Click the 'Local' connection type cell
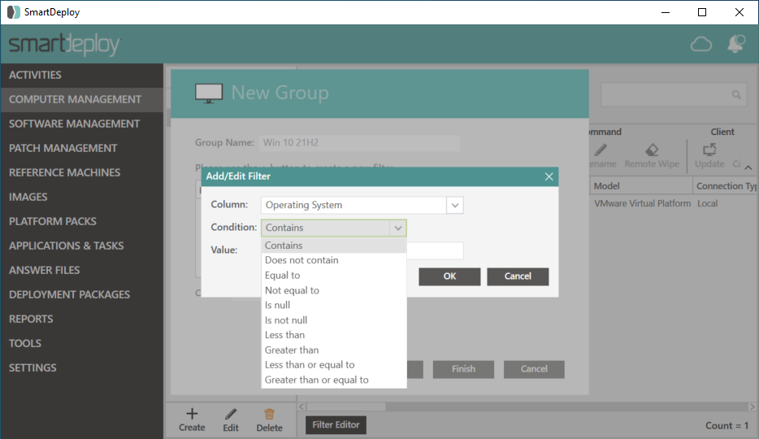The height and width of the screenshot is (439, 759). coord(707,204)
